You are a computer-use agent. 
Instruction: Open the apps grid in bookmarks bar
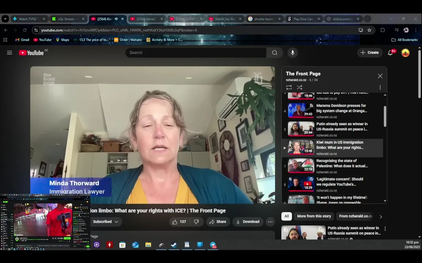coord(5,40)
